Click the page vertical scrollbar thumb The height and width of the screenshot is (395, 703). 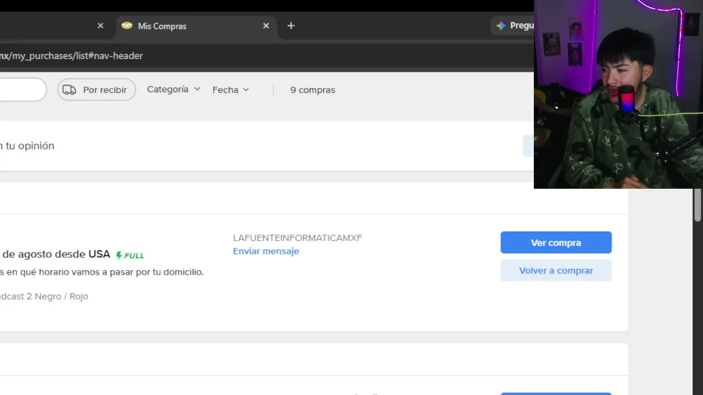698,205
